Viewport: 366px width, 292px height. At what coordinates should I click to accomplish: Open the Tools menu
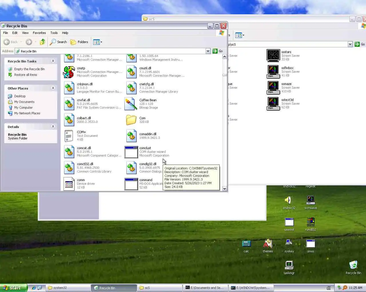pyautogui.click(x=54, y=33)
